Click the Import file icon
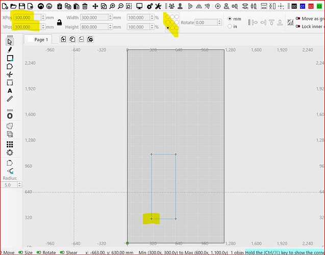Image resolution: width=325 pixels, height=255 pixels. point(30,6)
